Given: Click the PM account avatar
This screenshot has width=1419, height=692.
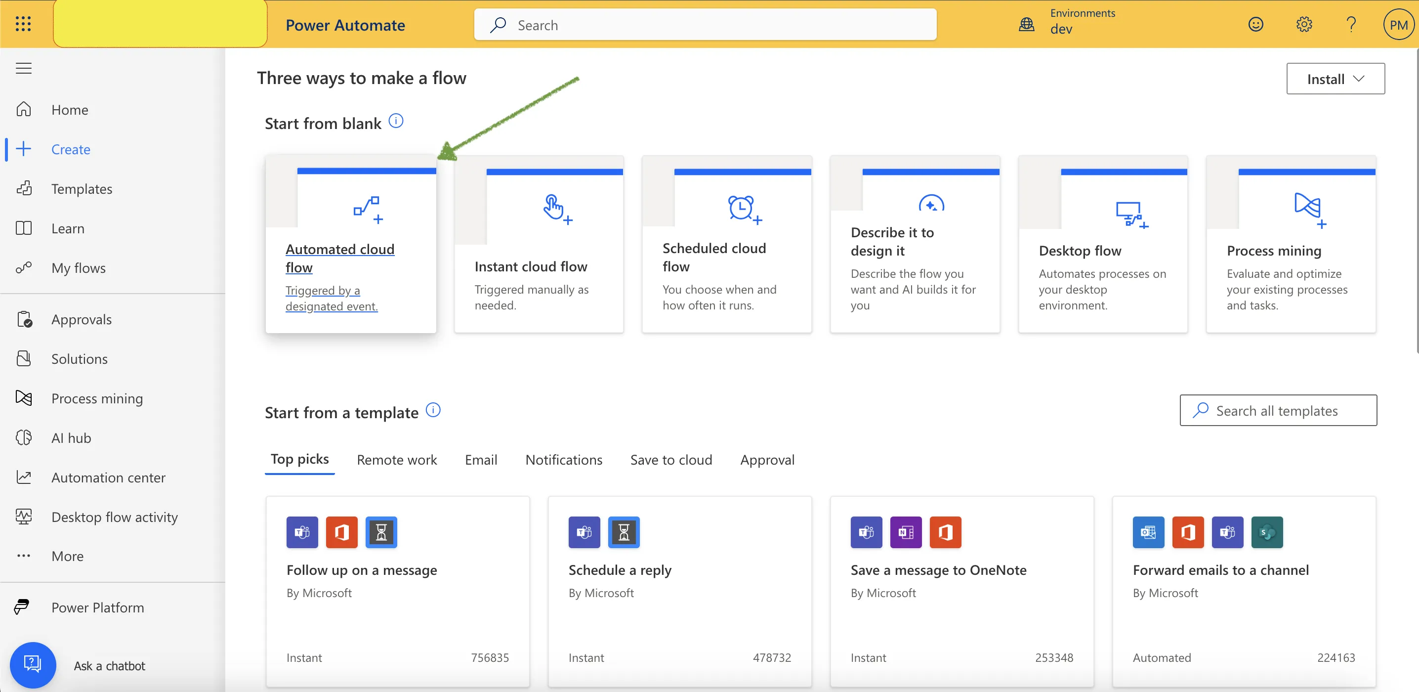Looking at the screenshot, I should coord(1399,24).
